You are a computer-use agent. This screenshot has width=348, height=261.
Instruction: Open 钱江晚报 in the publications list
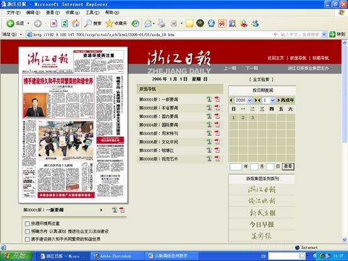[x=262, y=201]
